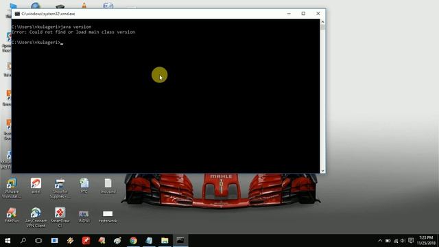
Task: Click the cmd window scrollbar thumb
Action: pos(322,27)
